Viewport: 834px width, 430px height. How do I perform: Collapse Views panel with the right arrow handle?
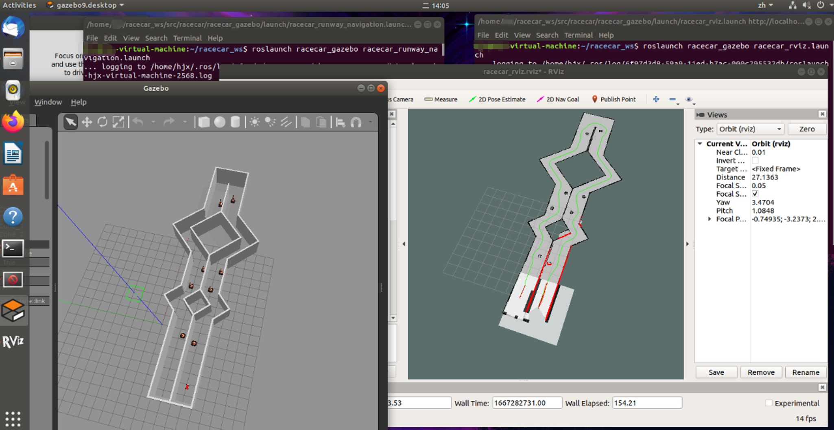(x=688, y=244)
